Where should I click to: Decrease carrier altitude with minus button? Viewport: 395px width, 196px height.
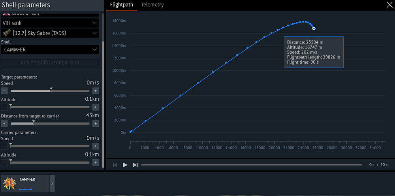point(4,163)
